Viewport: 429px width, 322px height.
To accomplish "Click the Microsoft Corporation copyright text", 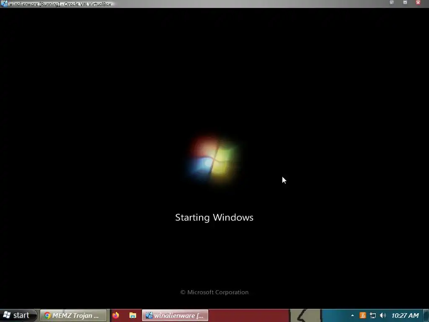I will [x=214, y=292].
